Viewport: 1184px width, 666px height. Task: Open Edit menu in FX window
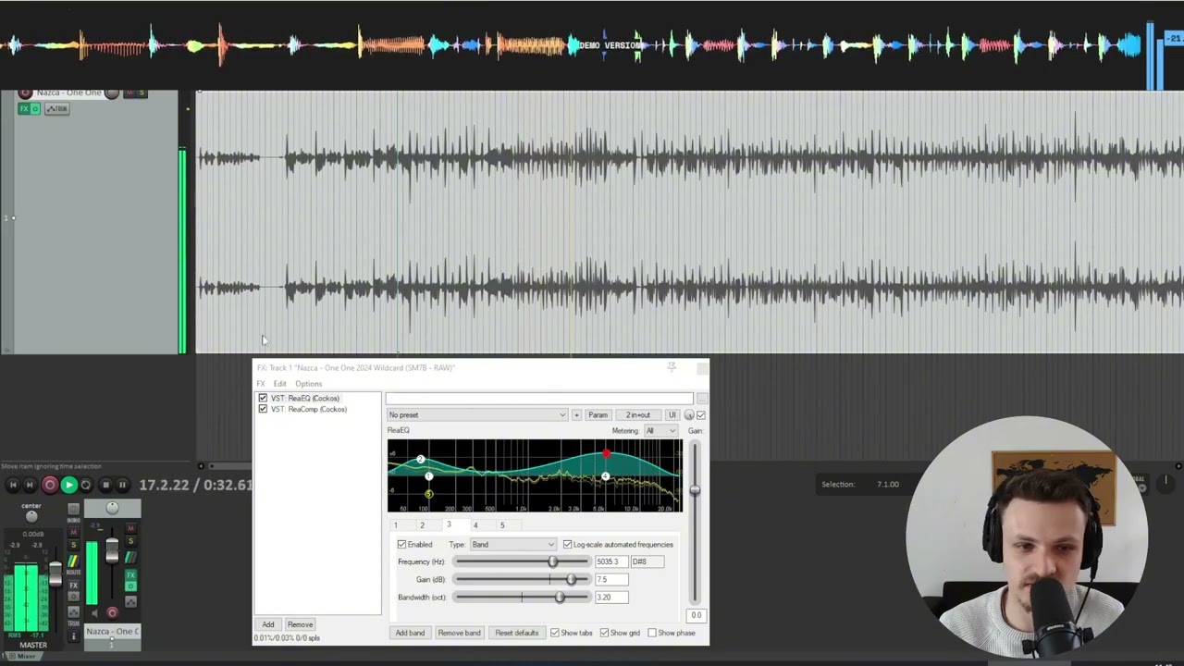(x=279, y=384)
